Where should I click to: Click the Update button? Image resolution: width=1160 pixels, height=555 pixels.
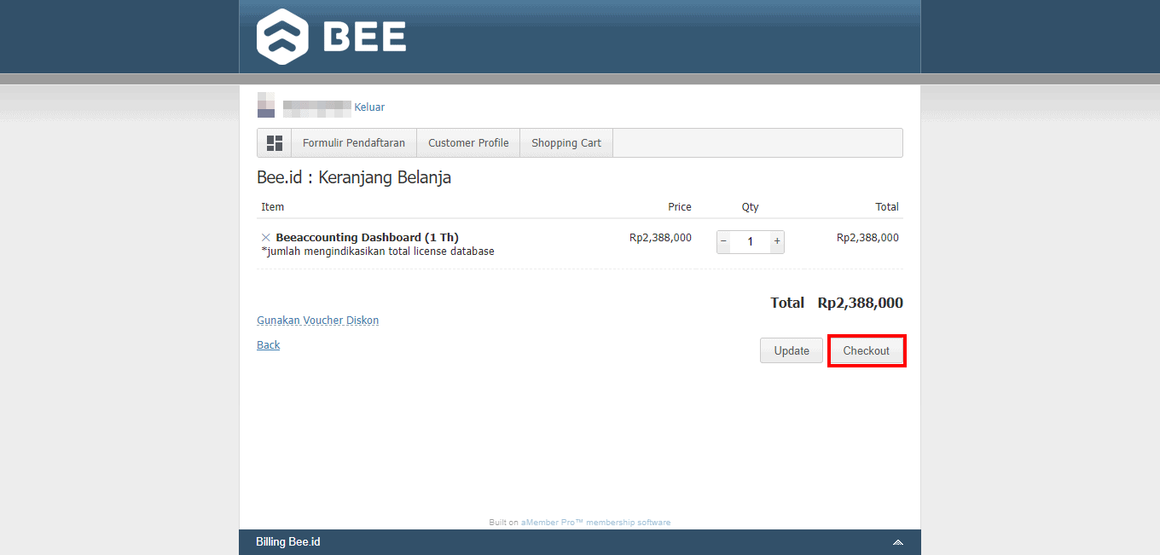tap(792, 350)
